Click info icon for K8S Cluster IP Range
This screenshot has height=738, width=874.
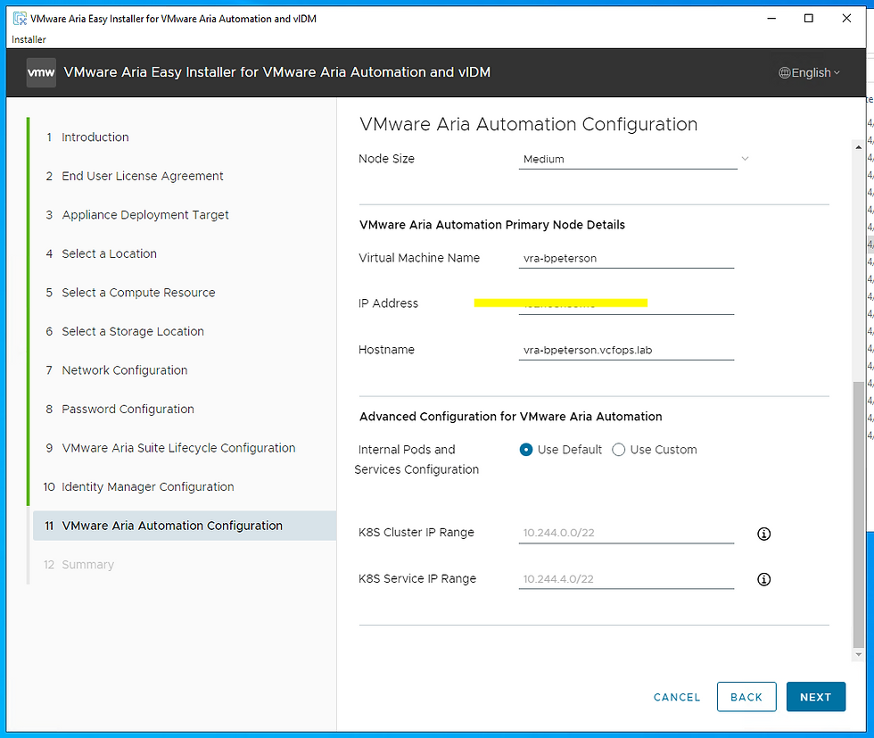coord(763,534)
